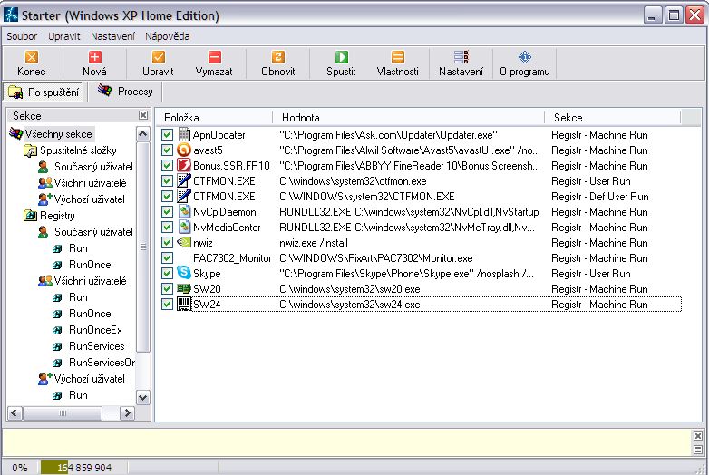Click the Skype icon in the list
This screenshot has width=709, height=475.
pos(183,273)
